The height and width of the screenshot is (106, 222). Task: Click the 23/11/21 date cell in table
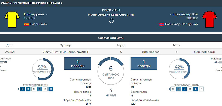(x=10, y=52)
